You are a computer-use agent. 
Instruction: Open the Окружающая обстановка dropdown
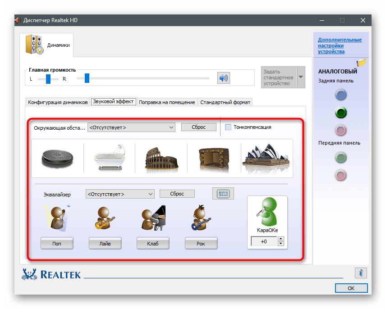131,127
